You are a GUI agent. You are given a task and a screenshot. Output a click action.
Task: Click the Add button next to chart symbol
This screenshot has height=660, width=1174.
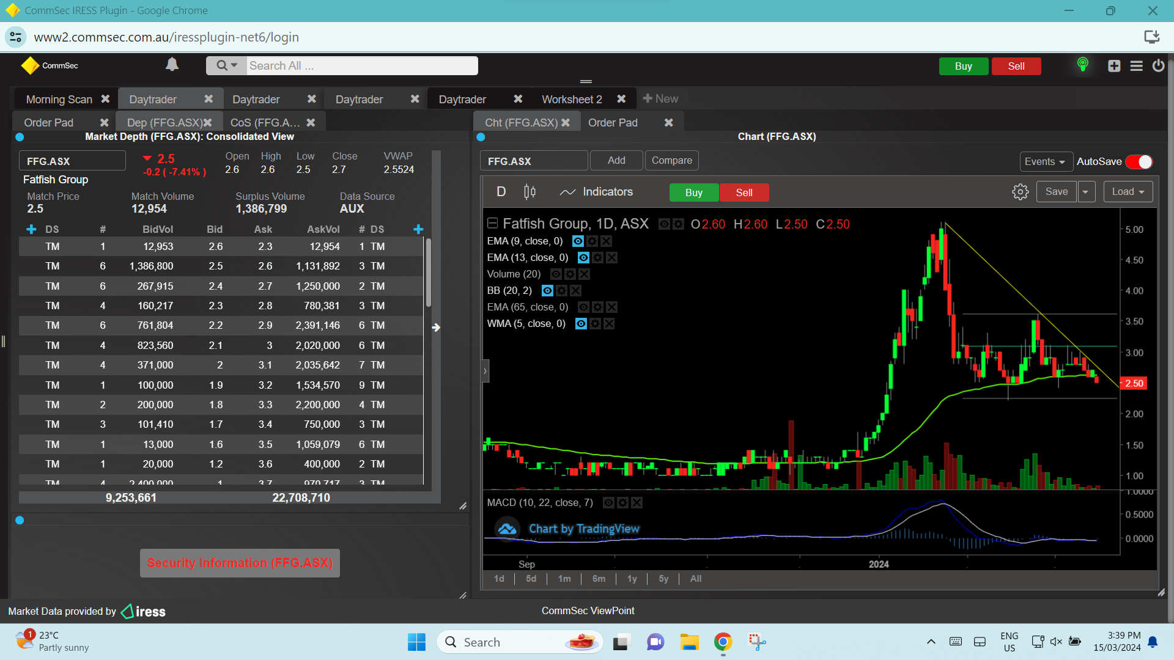pos(616,161)
